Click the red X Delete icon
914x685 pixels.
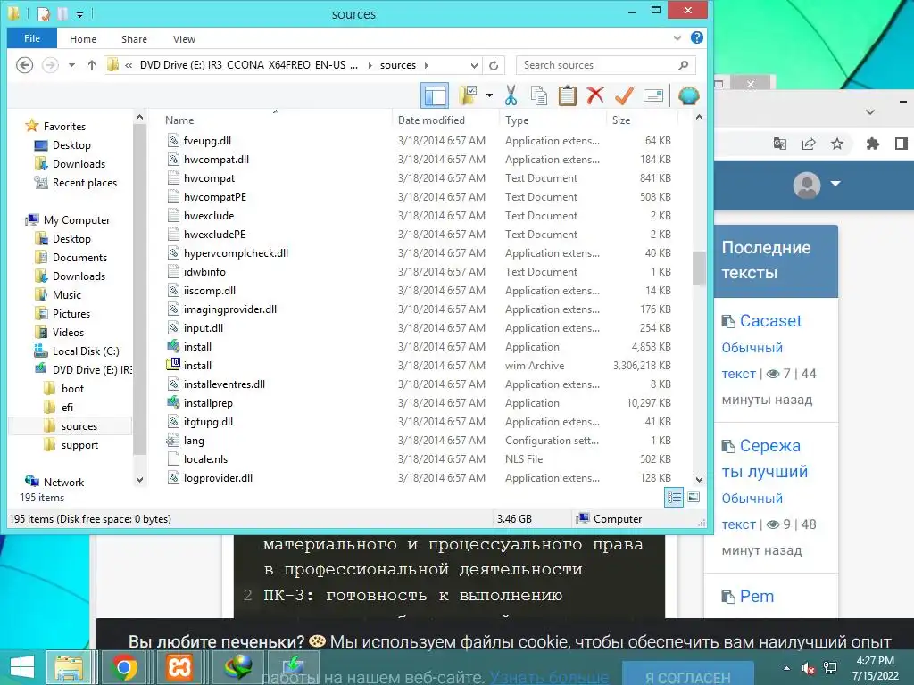point(595,95)
